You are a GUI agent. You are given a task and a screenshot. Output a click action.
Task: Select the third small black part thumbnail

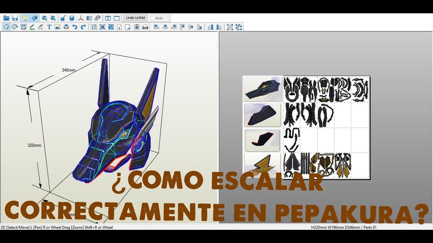point(263,140)
